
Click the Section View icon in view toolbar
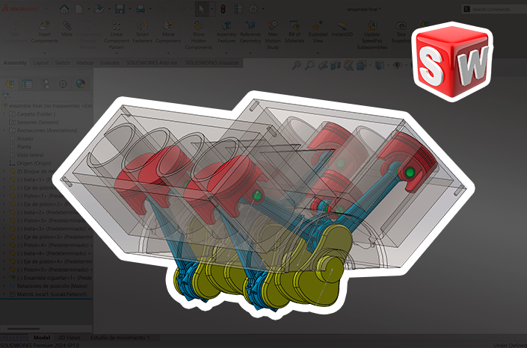pyautogui.click(x=336, y=65)
